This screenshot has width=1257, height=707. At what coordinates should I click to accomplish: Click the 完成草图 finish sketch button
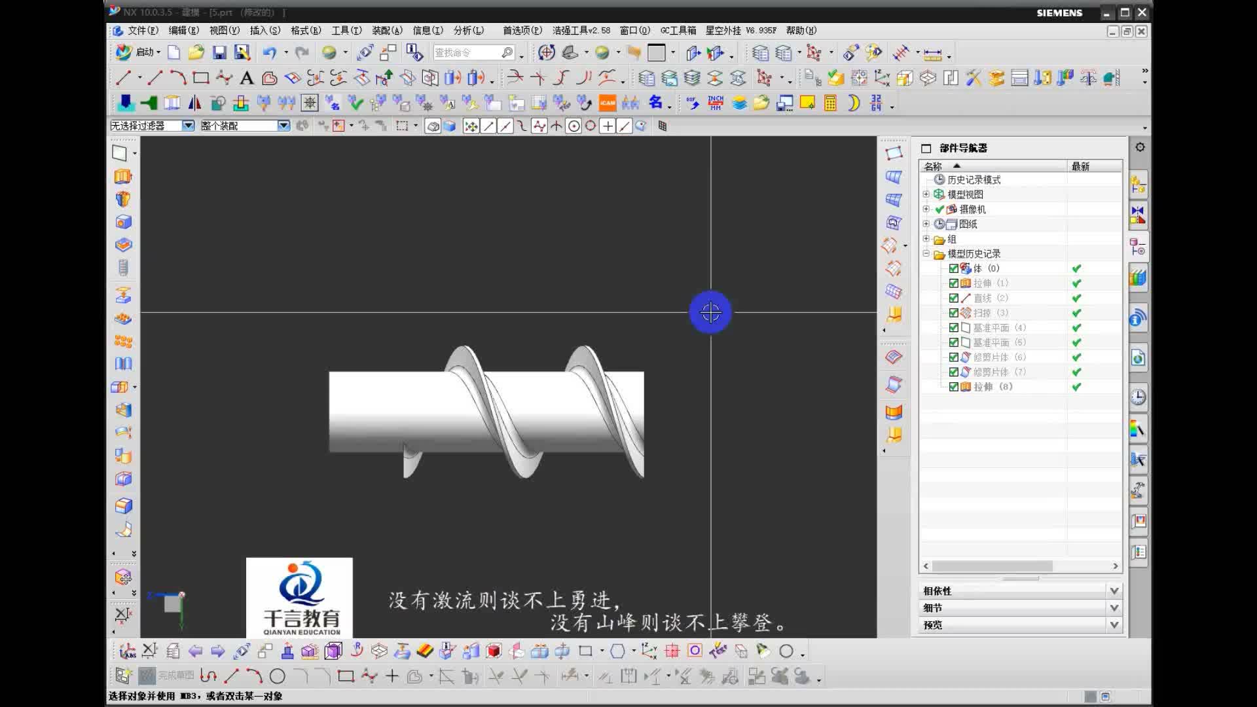coord(168,676)
